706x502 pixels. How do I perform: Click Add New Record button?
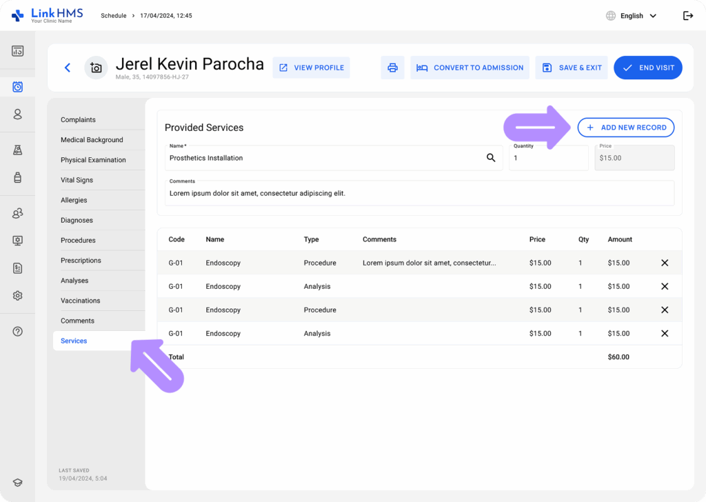(x=625, y=128)
